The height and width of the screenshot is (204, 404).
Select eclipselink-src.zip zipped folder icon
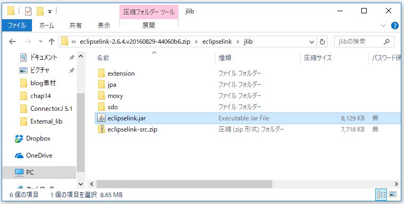click(x=101, y=129)
